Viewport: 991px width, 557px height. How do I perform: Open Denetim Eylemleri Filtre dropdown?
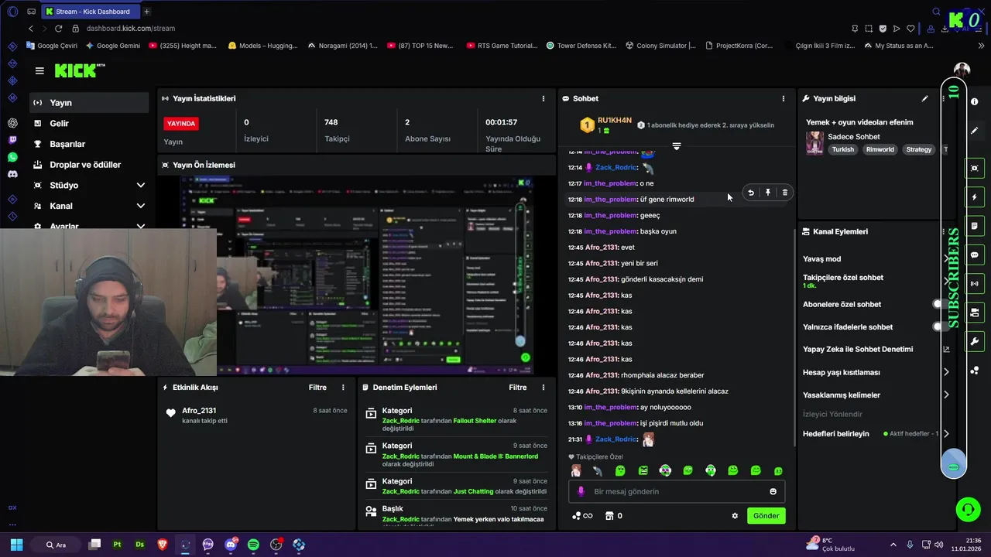coord(518,388)
